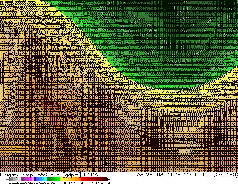Click the '12' label on the temperature scale

tap(71, 183)
